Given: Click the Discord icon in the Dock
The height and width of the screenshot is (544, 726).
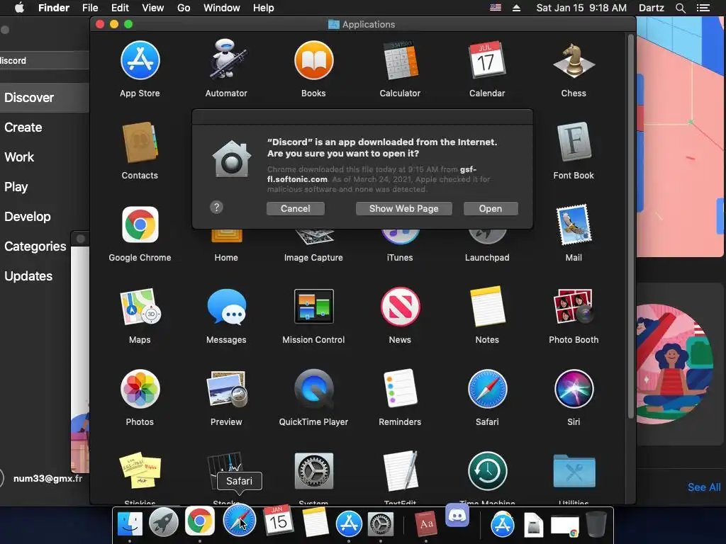Looking at the screenshot, I should 457,515.
